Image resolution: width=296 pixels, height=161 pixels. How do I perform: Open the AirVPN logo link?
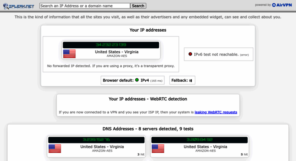pos(282,5)
